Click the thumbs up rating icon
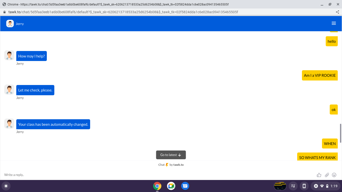This screenshot has width=342, height=192. click(319, 175)
